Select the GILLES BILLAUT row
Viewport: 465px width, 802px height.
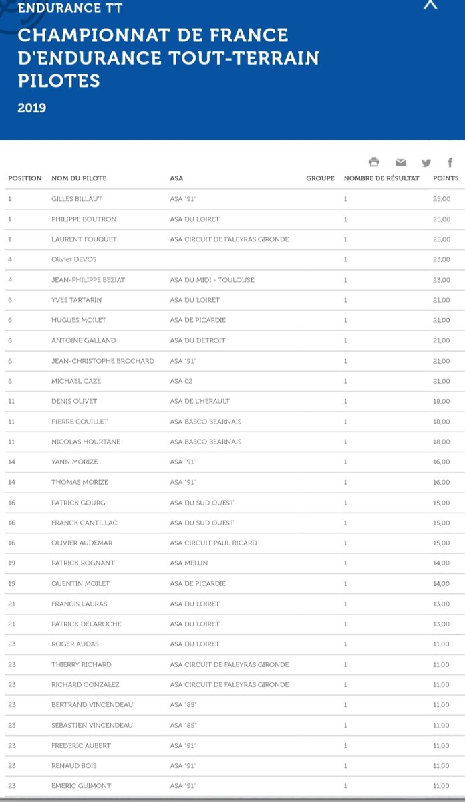pos(232,199)
